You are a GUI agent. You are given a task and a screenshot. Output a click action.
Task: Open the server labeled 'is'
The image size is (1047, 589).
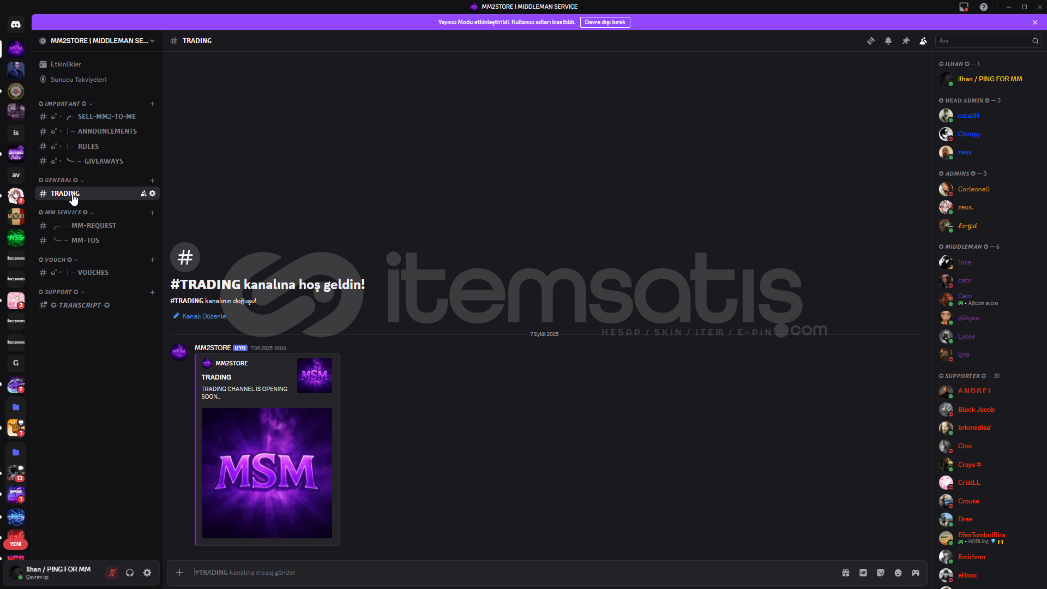point(16,133)
